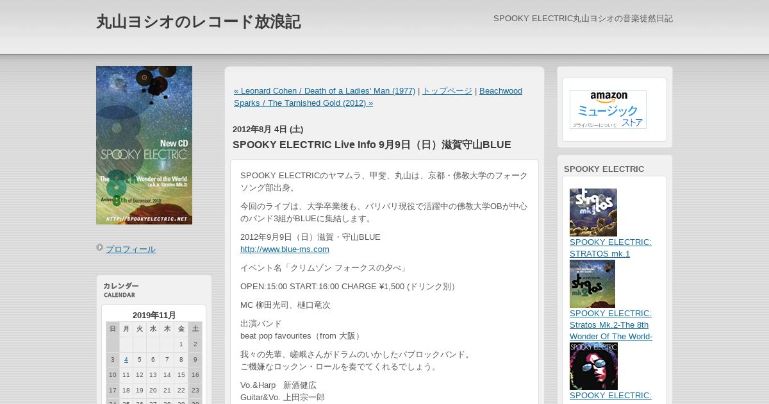769x404 pixels.
Task: Click the bullet icon beside プロフィール
Action: tap(99, 248)
